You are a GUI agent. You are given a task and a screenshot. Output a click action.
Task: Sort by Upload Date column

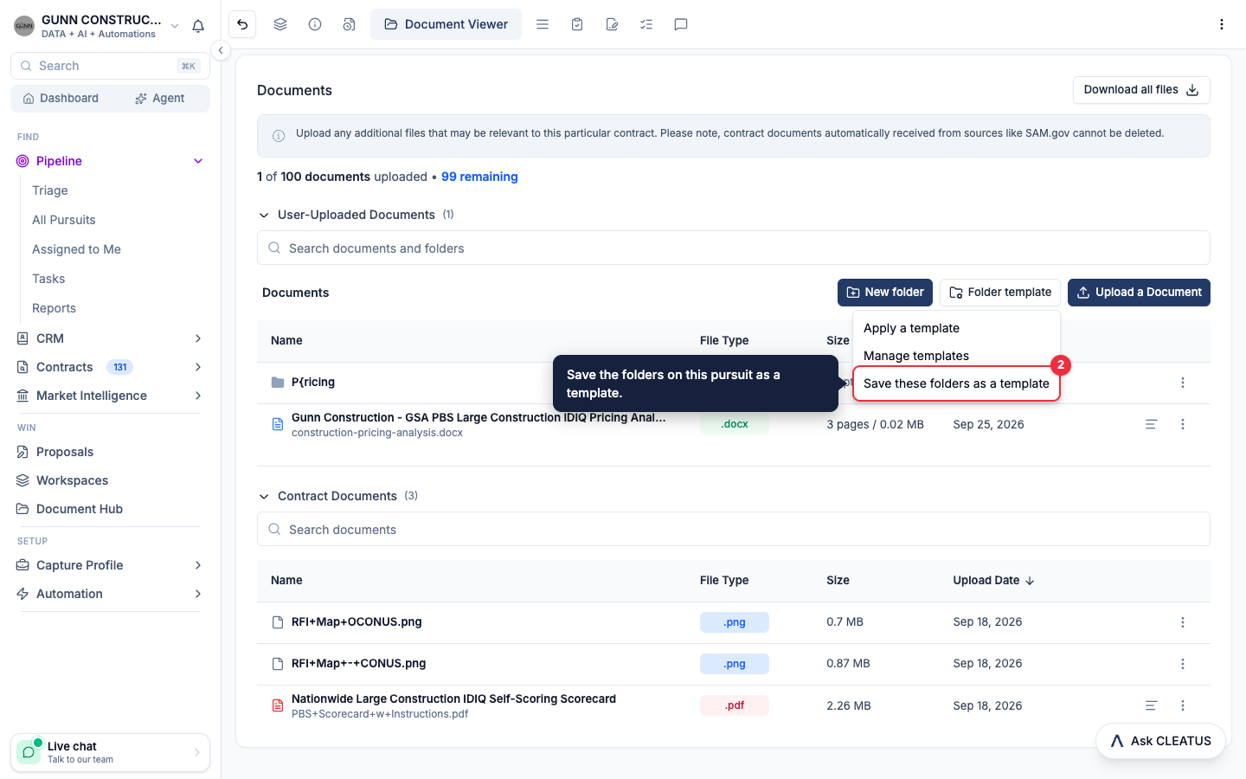pyautogui.click(x=993, y=581)
